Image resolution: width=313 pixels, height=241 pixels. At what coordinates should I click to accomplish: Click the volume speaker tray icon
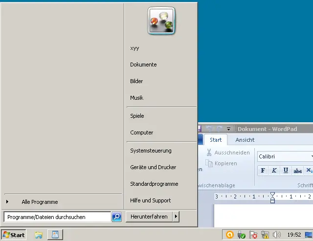pyautogui.click(x=276, y=235)
